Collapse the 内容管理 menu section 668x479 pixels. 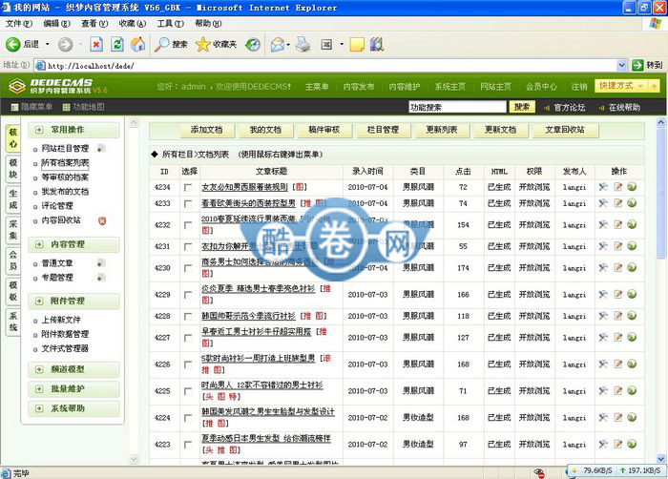coord(39,244)
